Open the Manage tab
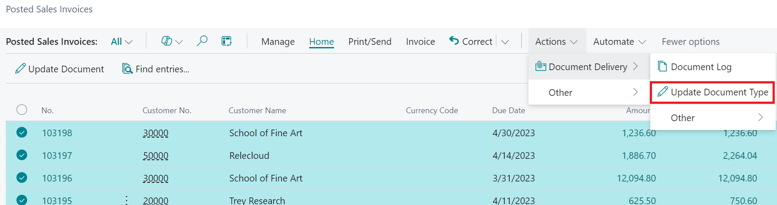This screenshot has height=205, width=777. click(278, 42)
